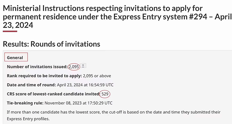Click 23, 2024 on the title's last line

tap(18, 25)
